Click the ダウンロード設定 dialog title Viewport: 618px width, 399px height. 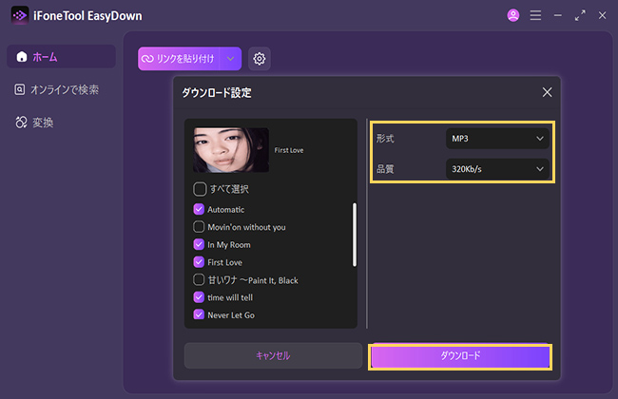click(x=217, y=92)
